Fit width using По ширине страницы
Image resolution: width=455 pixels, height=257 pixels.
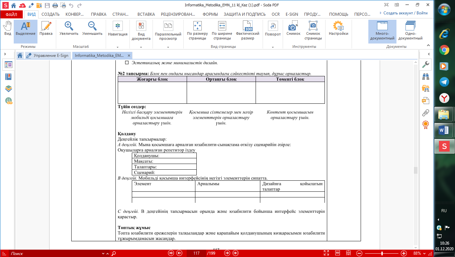click(x=222, y=31)
